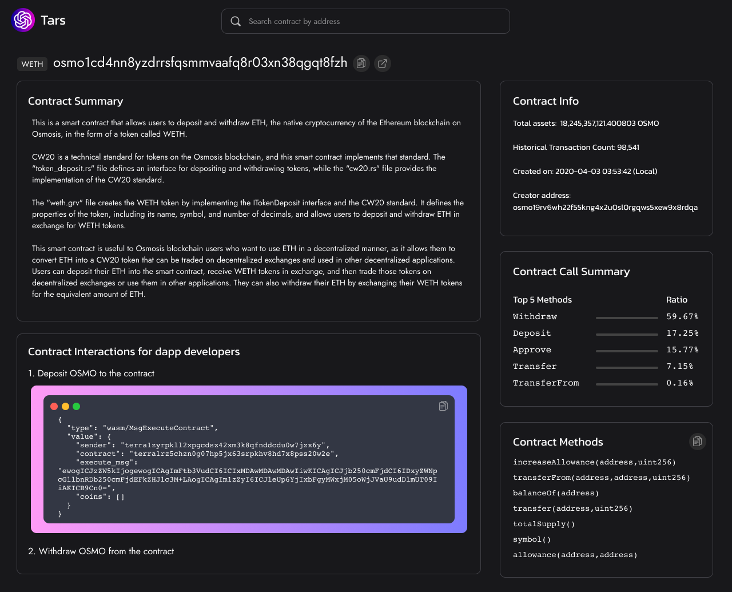Viewport: 732px width, 592px height.
Task: Click the 7.15% ratio value
Action: pyautogui.click(x=680, y=367)
